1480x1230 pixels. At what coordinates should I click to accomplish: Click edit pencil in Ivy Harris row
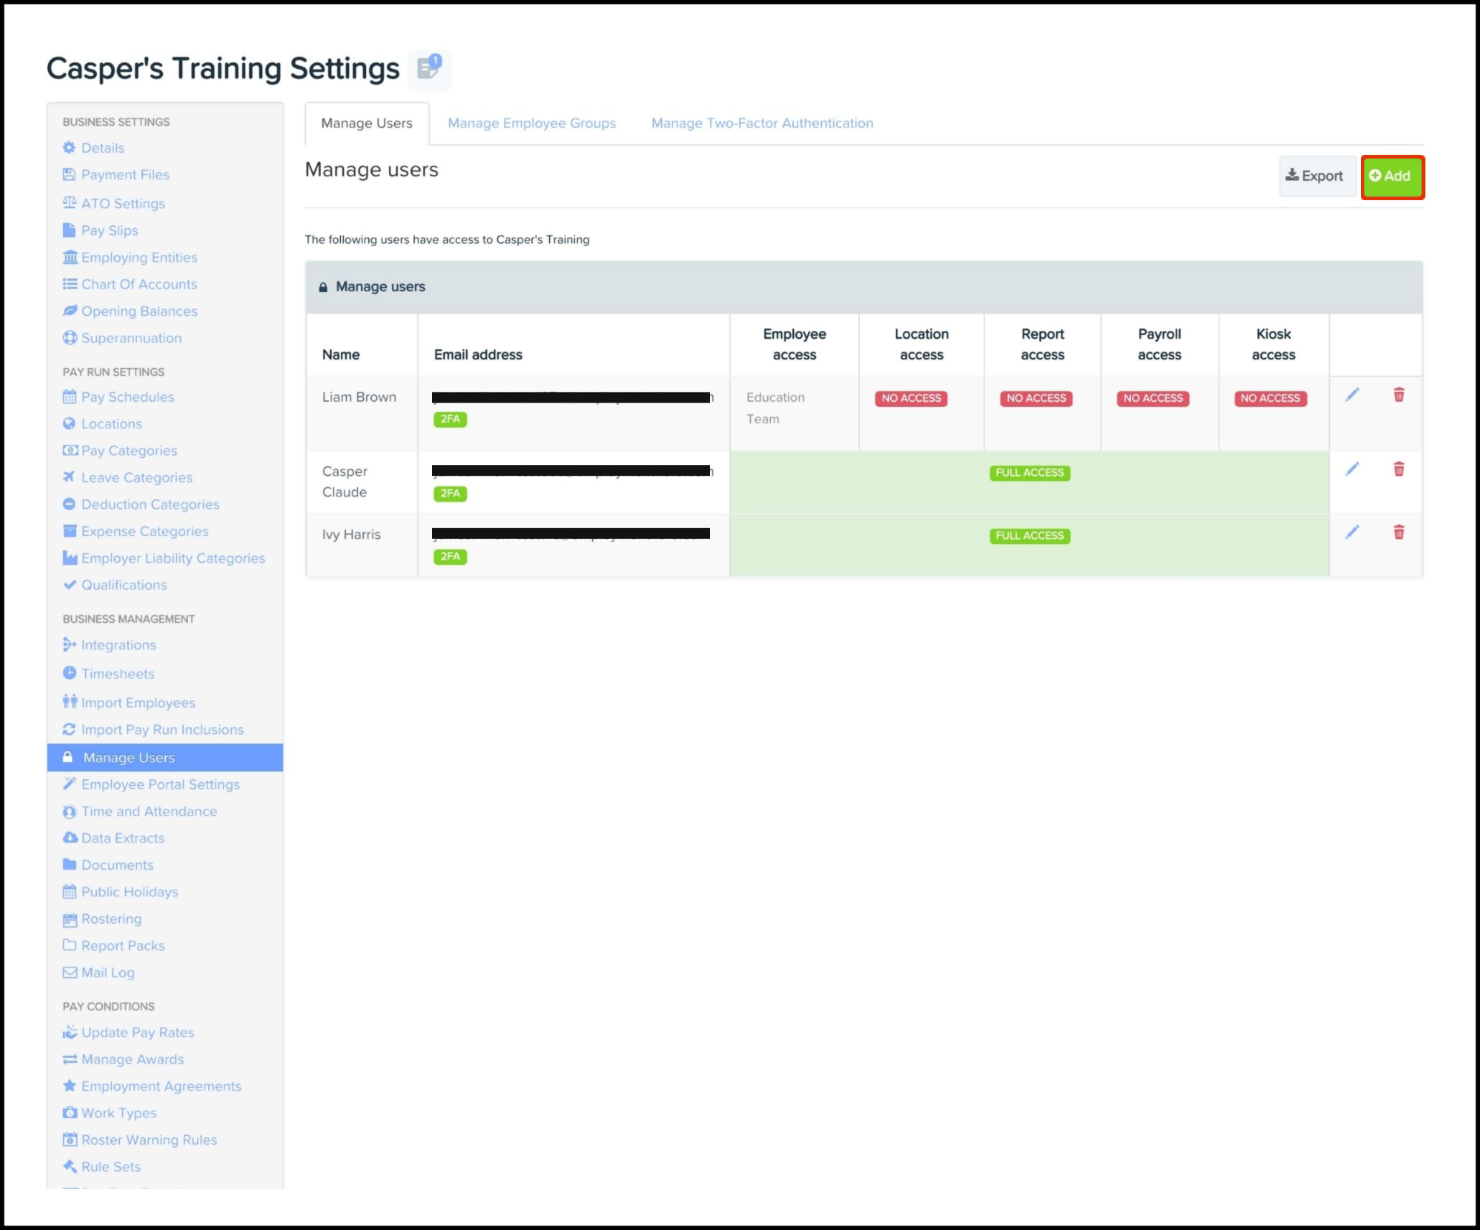[x=1352, y=532]
